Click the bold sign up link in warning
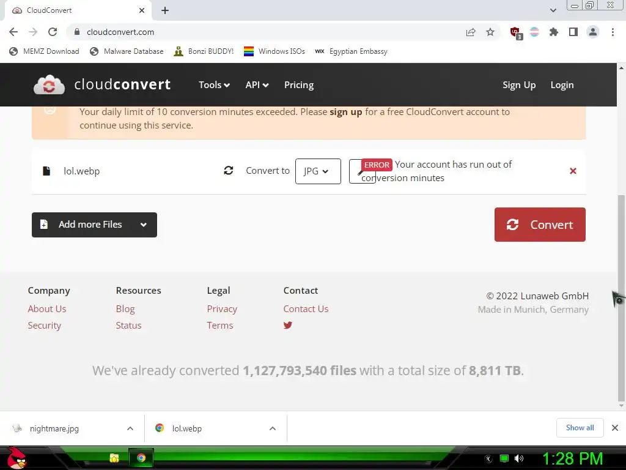 click(346, 112)
